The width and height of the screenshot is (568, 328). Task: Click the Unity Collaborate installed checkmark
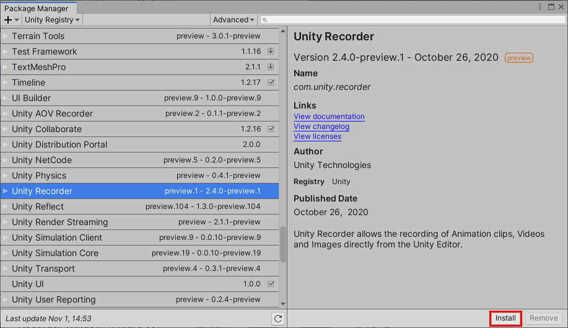pyautogui.click(x=271, y=129)
